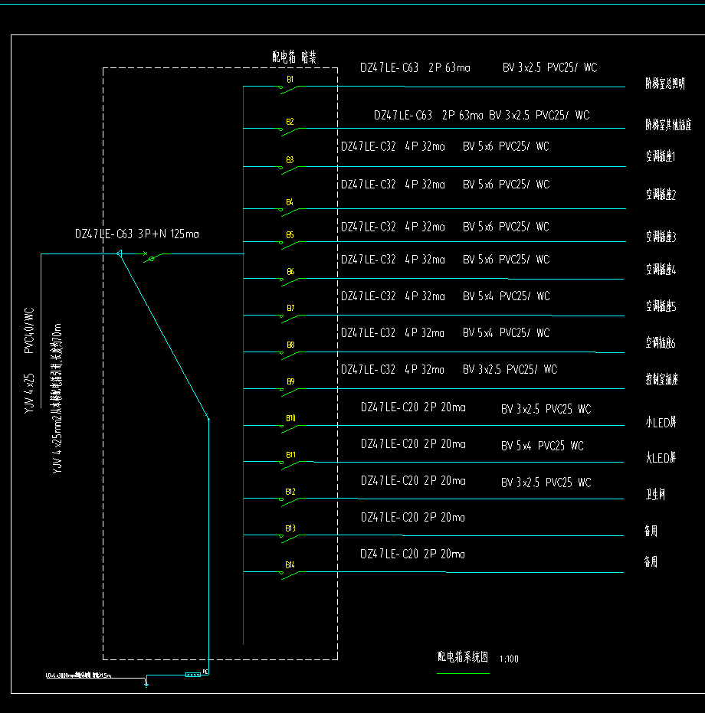Screen dimensions: 705x713
Task: Click "DZ47LE-C32 4P 32ma" above B3 line
Action: pyautogui.click(x=393, y=146)
